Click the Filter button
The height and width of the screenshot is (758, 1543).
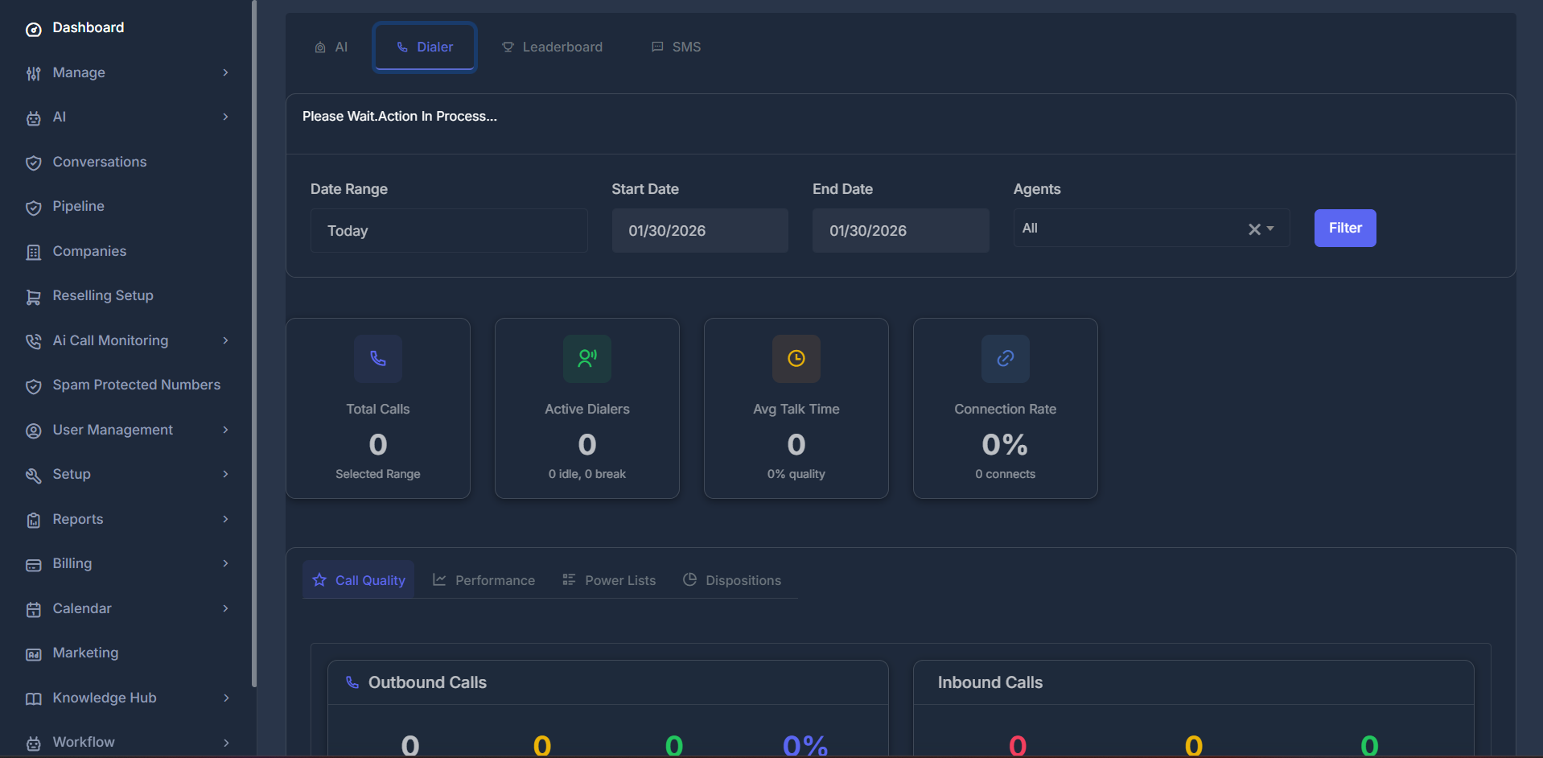coord(1343,228)
